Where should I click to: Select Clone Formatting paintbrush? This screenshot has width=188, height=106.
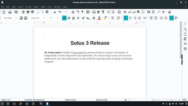coord(55,12)
